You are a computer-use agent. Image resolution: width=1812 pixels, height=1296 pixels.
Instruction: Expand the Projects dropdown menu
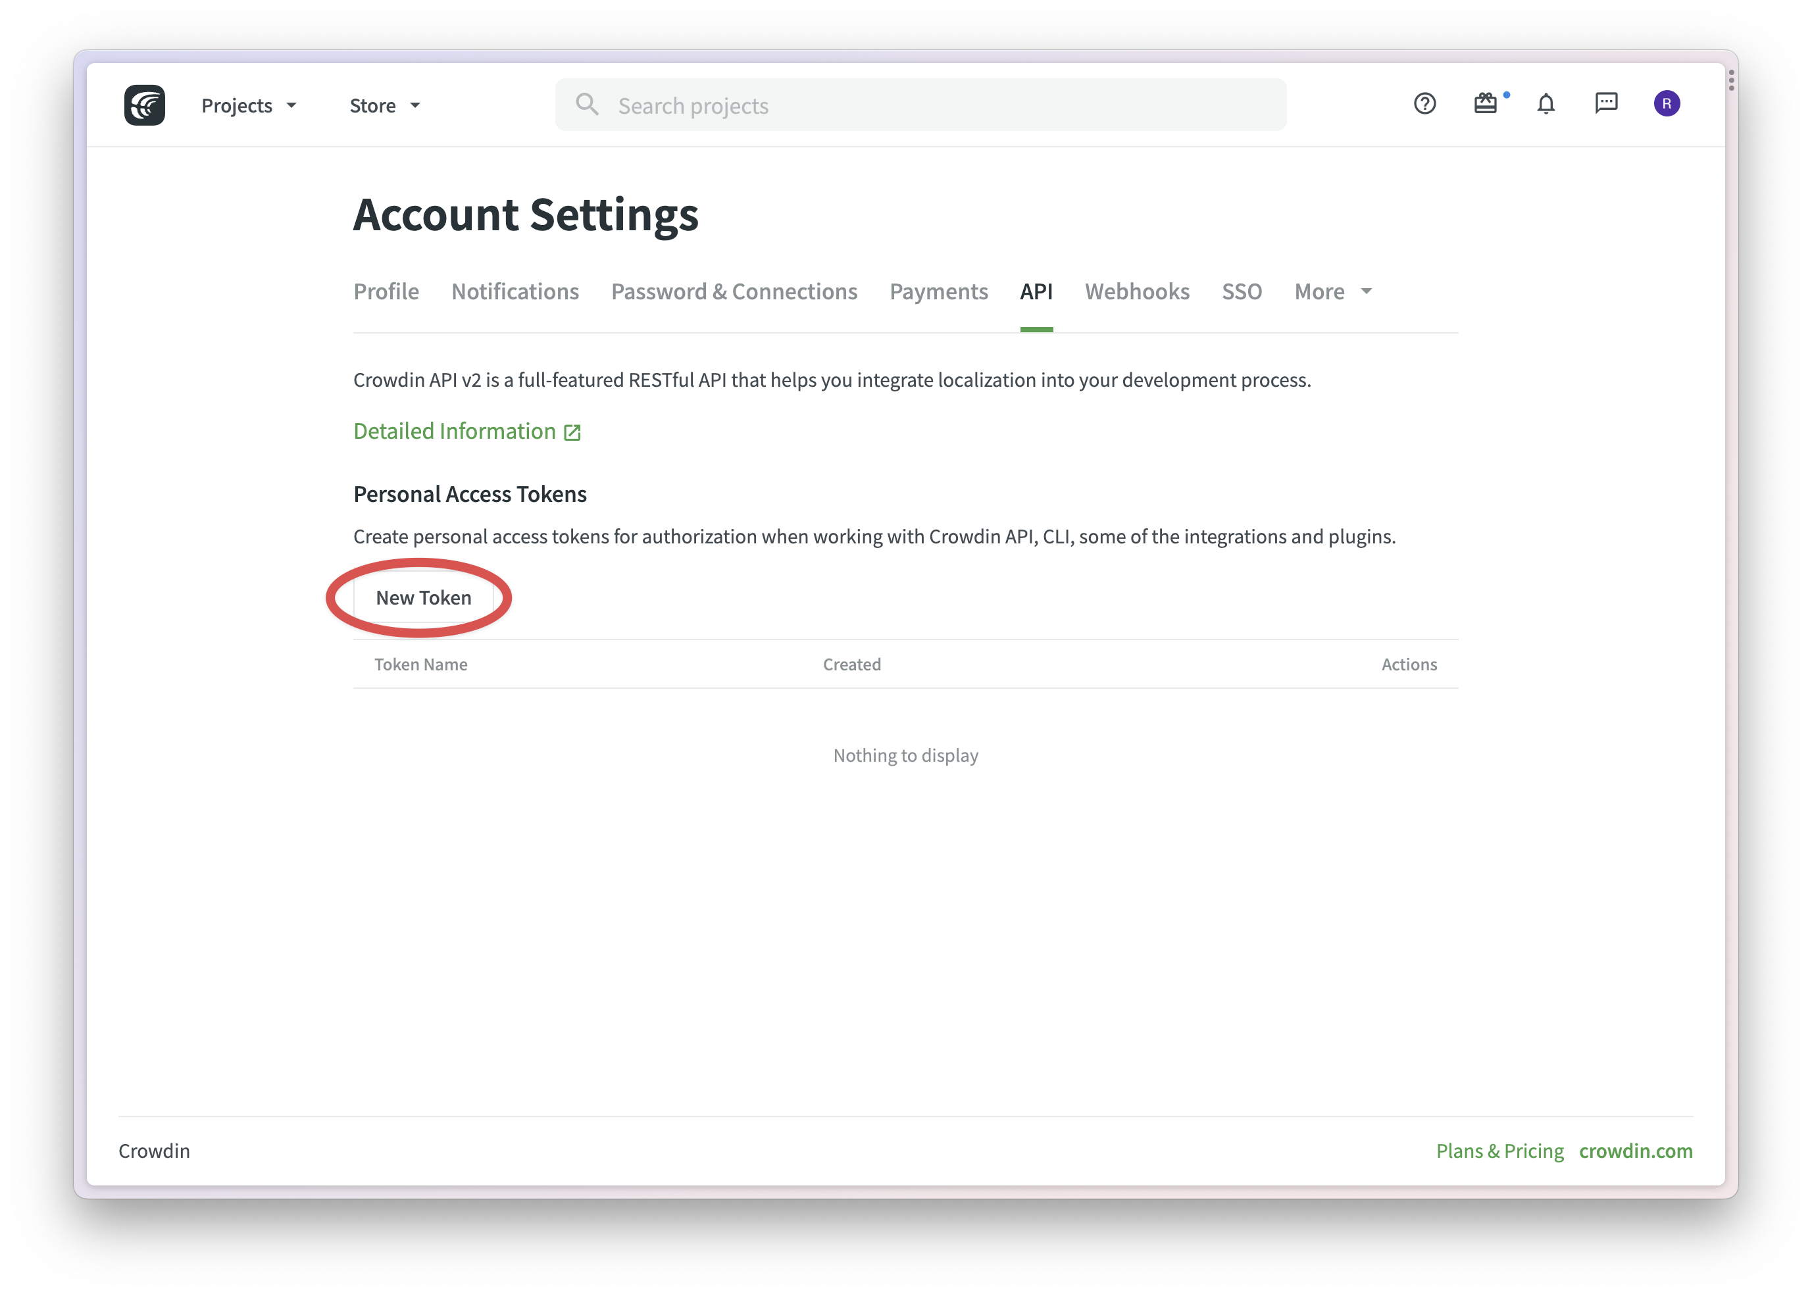248,105
